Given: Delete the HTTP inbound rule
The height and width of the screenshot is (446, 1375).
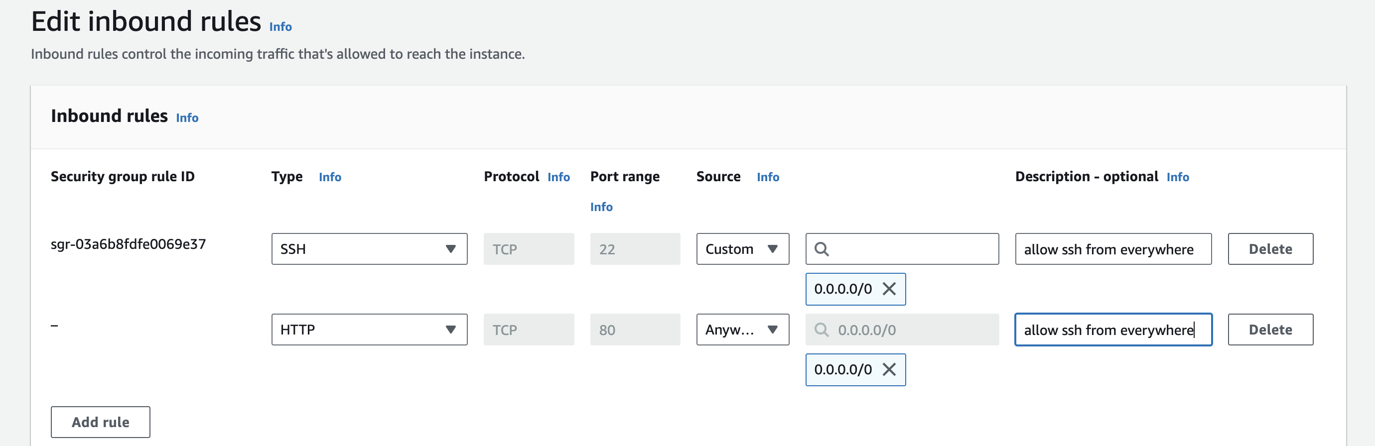Looking at the screenshot, I should (1270, 330).
